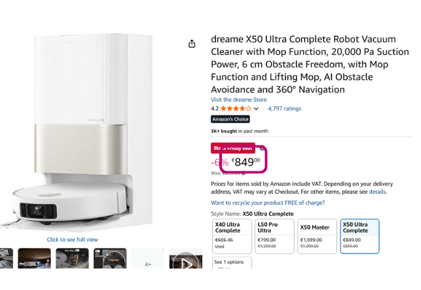Open the 4+ more images thumbnail
The image size is (421, 290).
click(x=148, y=261)
